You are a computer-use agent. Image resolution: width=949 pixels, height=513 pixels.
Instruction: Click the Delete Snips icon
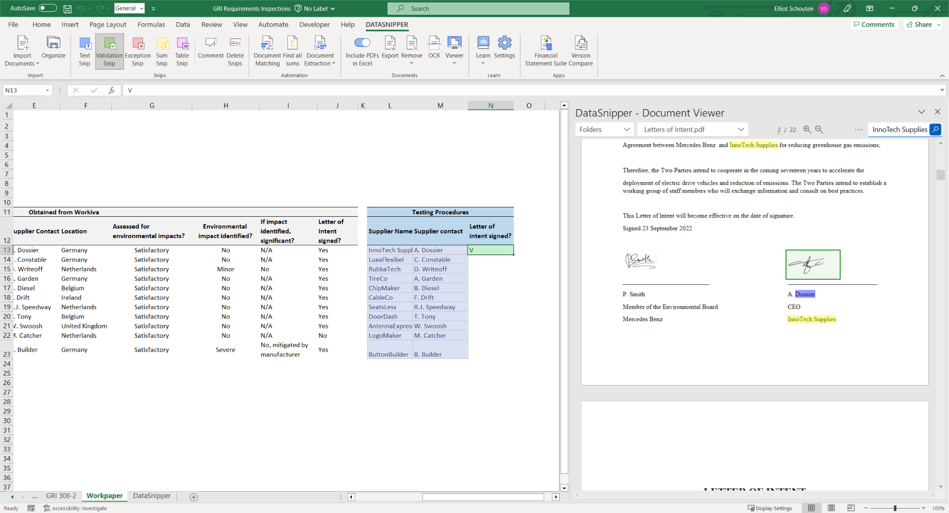tap(235, 51)
